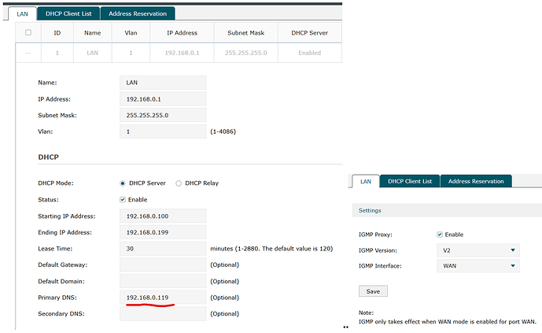542x333 pixels.
Task: Open the DHCP Client List tab in the IGMP panel
Action: click(410, 181)
